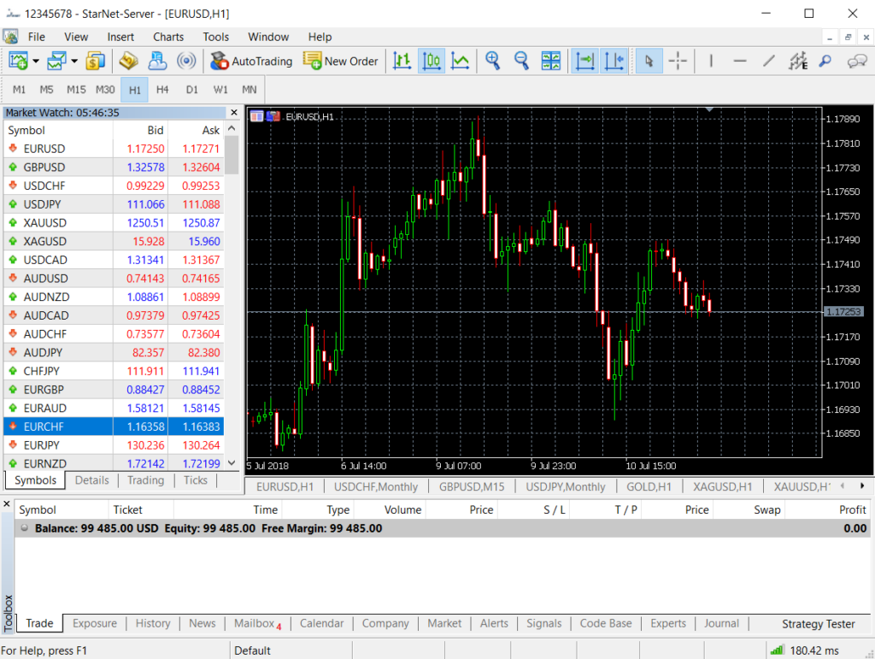Screen dimensions: 875x659
Task: Switch chart to bar chart mode
Action: click(x=402, y=61)
